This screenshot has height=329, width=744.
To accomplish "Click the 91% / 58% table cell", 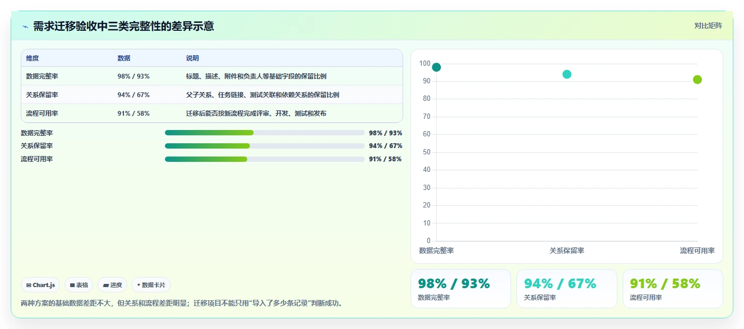I will (x=133, y=114).
